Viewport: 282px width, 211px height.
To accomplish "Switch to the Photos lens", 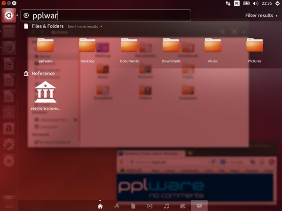I will [x=183, y=206].
